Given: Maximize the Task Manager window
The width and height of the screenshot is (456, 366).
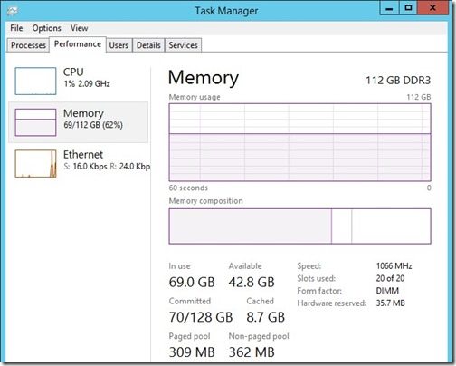Looking at the screenshot, I should point(408,8).
